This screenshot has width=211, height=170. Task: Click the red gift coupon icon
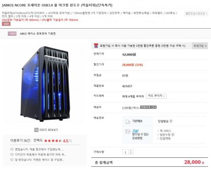96,45
